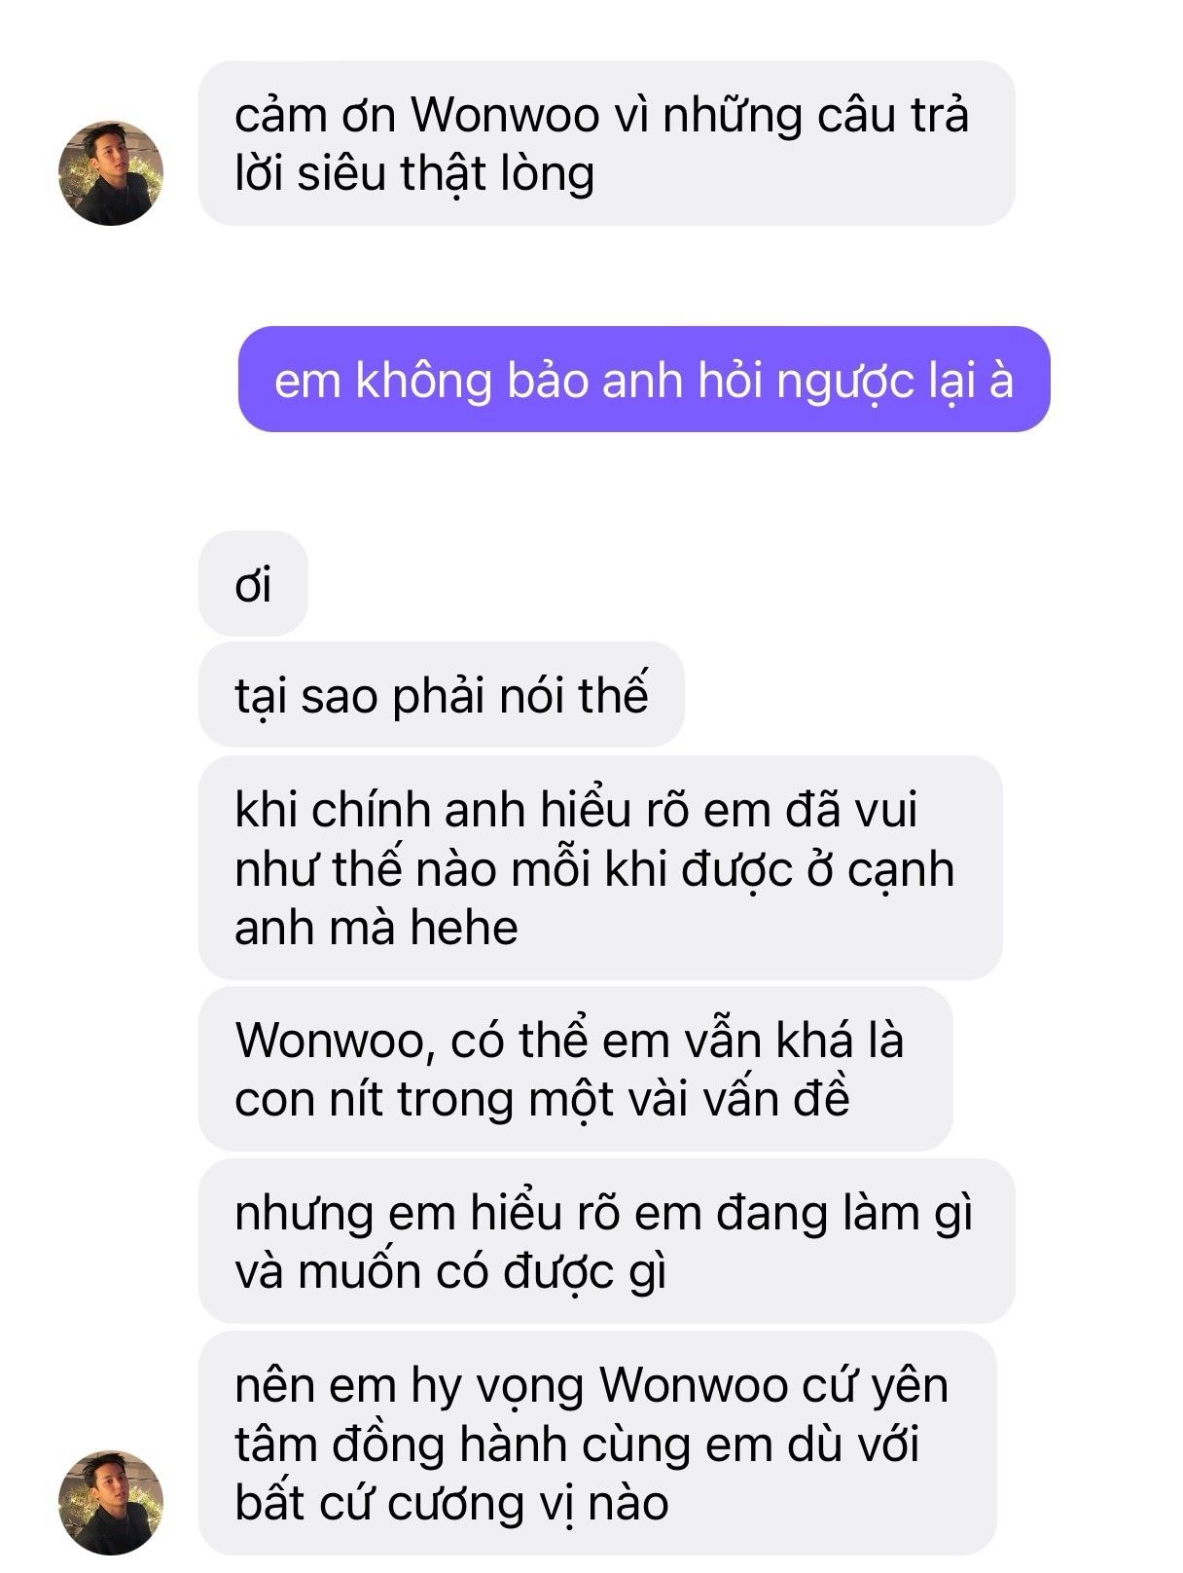The height and width of the screenshot is (1573, 1183).
Task: Tap the message ending 'anh mà hehe'
Action: [x=600, y=867]
